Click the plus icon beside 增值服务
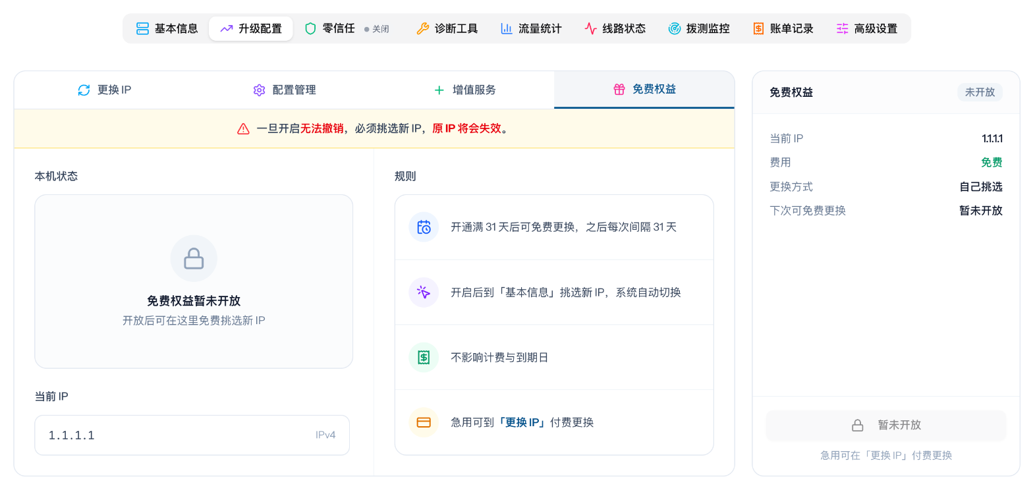 pos(439,90)
